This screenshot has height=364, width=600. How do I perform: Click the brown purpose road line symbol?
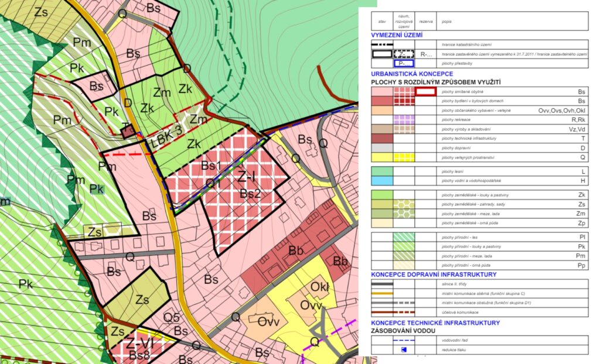click(x=383, y=312)
